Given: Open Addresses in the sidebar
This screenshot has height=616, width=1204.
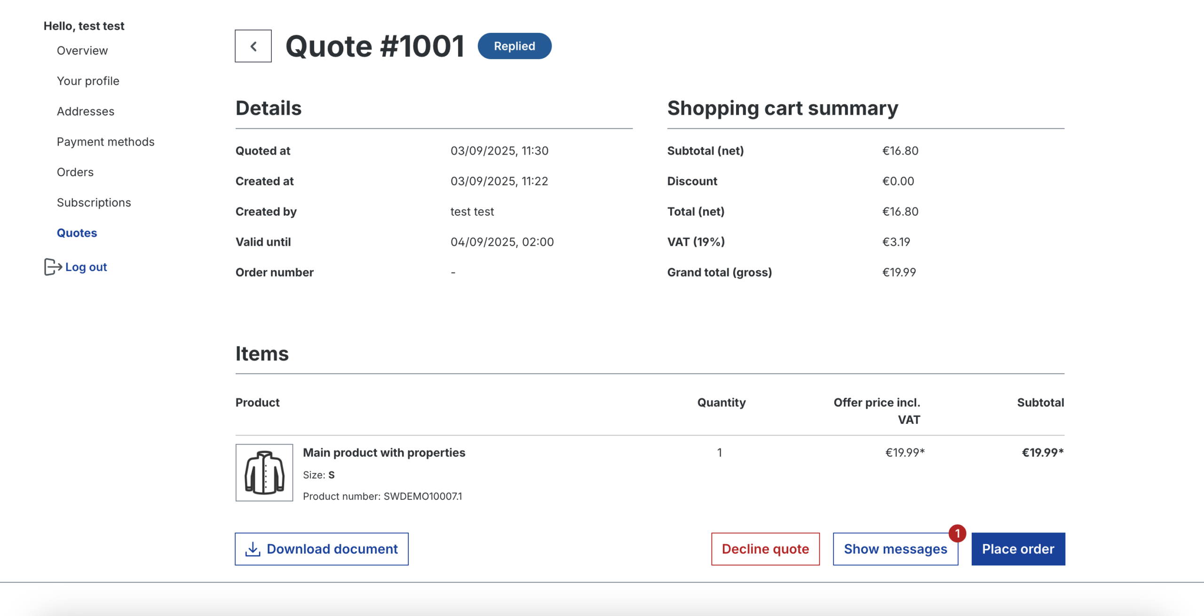Looking at the screenshot, I should [x=86, y=111].
